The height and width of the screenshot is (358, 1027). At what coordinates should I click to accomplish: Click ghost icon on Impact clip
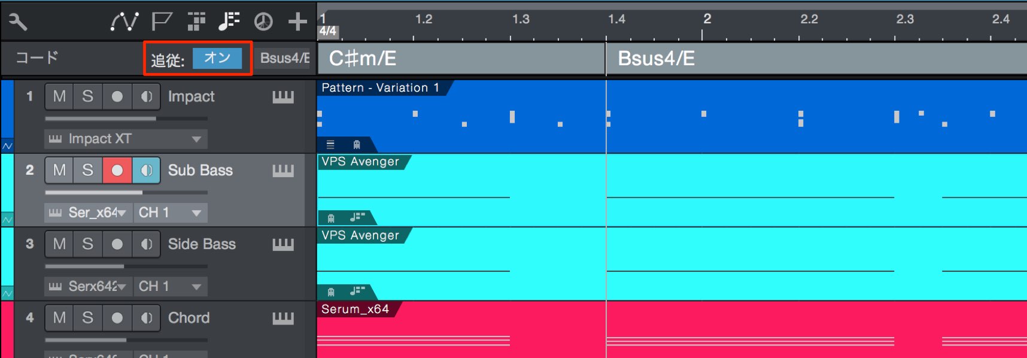coord(357,144)
